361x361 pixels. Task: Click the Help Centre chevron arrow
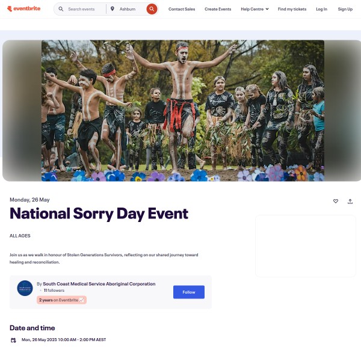[267, 9]
